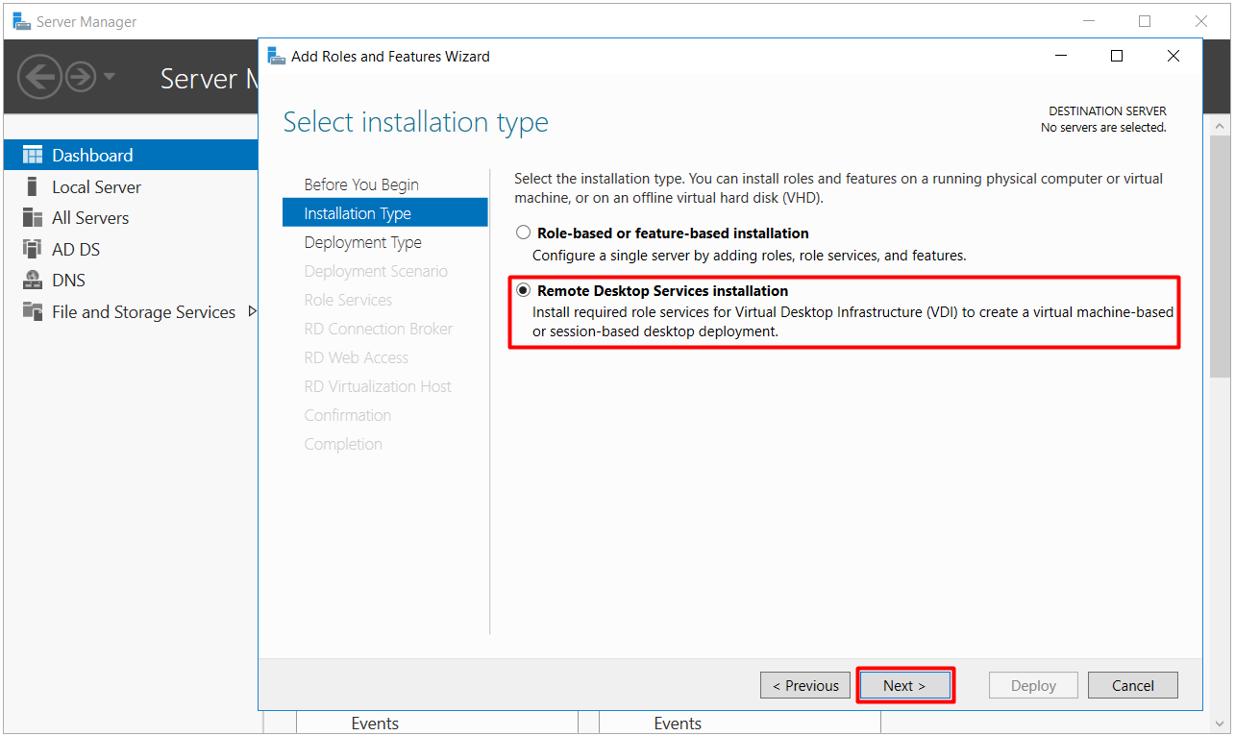Image resolution: width=1235 pixels, height=736 pixels.
Task: Click the Previous button in wizard
Action: pos(805,685)
